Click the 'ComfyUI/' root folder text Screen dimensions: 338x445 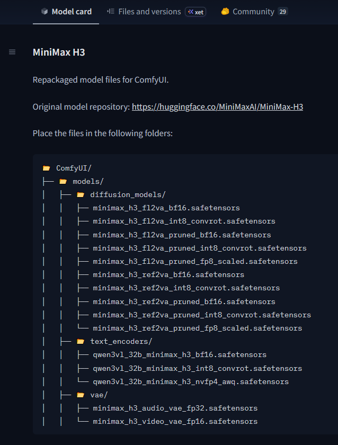pyautogui.click(x=74, y=168)
